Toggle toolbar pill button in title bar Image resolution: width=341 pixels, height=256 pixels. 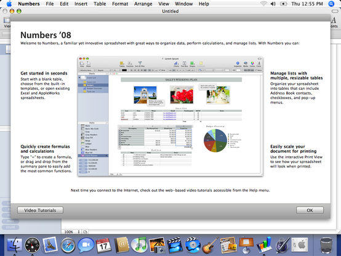[x=335, y=11]
